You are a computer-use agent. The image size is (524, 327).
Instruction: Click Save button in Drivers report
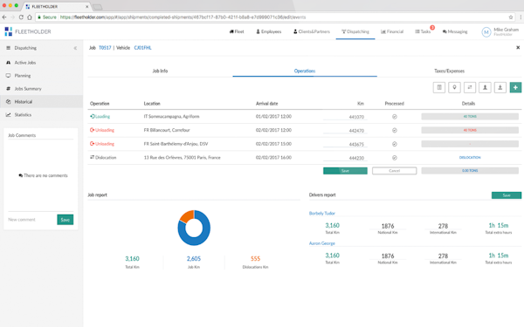pyautogui.click(x=507, y=195)
